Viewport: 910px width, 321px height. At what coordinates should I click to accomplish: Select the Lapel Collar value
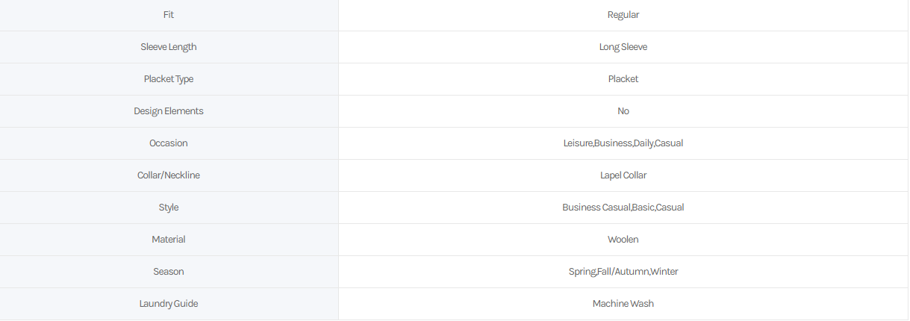coord(623,175)
